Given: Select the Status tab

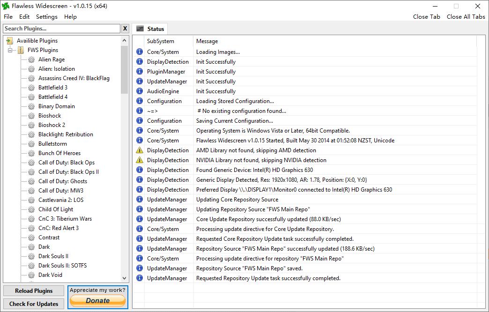Looking at the screenshot, I should (x=150, y=29).
